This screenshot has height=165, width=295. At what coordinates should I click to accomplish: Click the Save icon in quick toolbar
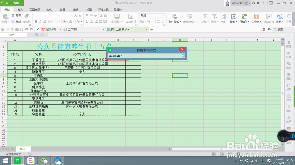[x=8, y=29]
